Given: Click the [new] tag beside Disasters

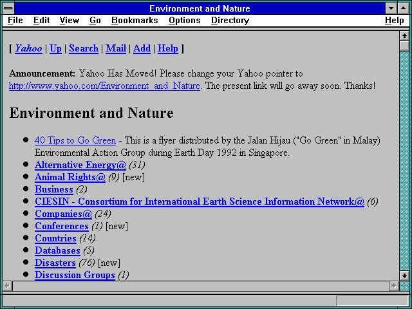Looking at the screenshot, I should pos(109,263).
